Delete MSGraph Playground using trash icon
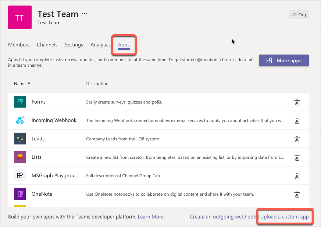Viewport: 321px width, 227px height. coord(297,176)
